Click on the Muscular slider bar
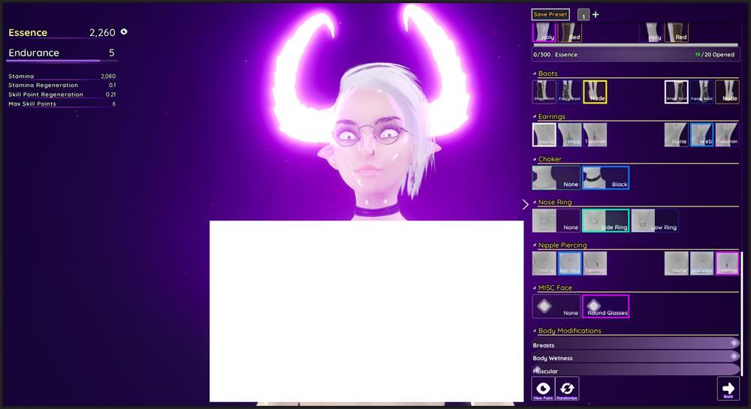Image resolution: width=751 pixels, height=409 pixels. point(635,370)
